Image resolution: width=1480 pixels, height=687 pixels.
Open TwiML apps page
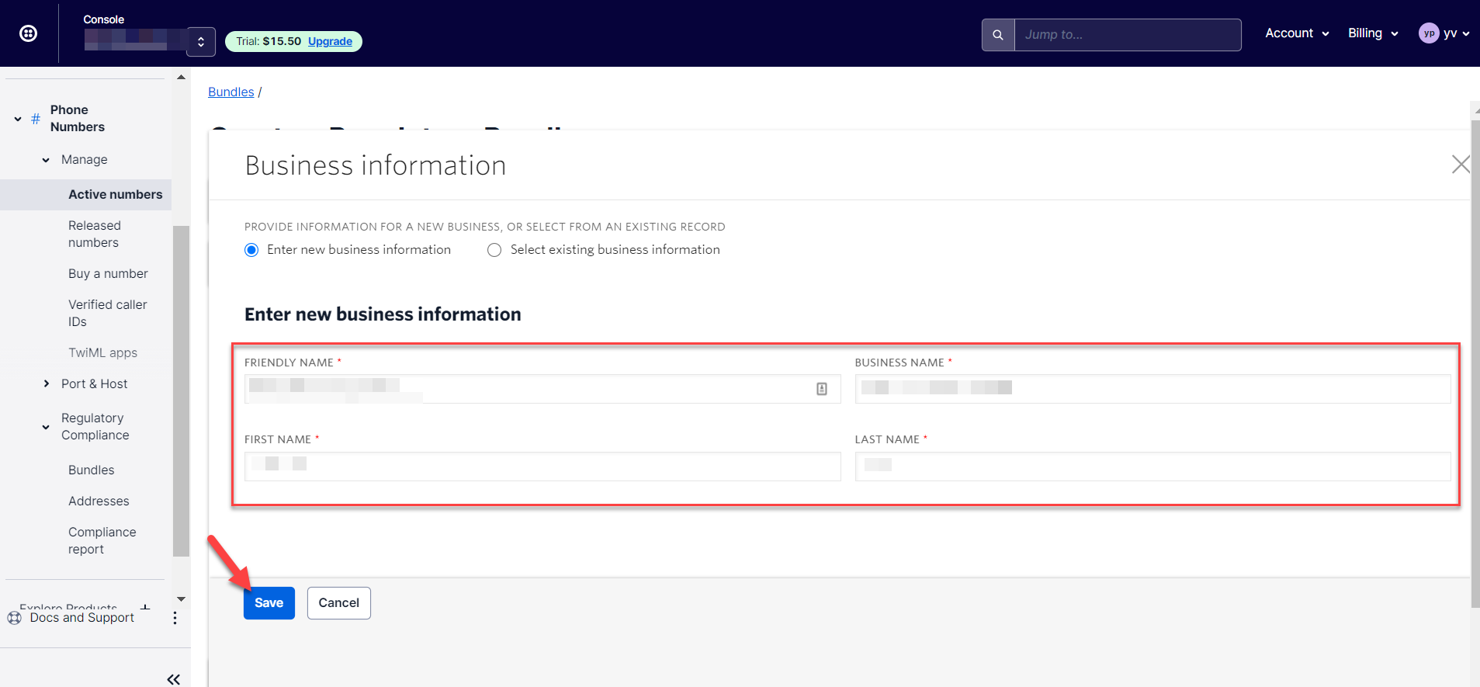[x=102, y=353]
